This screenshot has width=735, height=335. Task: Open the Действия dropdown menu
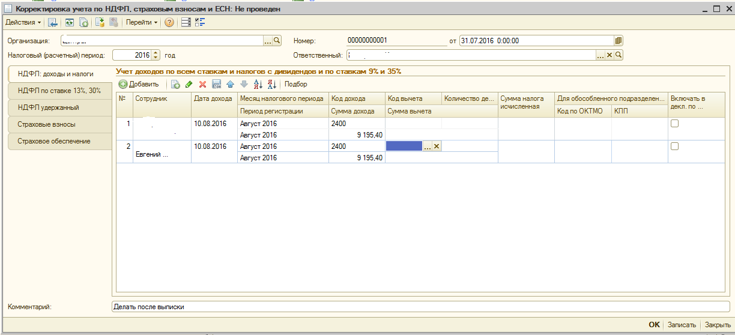[x=23, y=23]
